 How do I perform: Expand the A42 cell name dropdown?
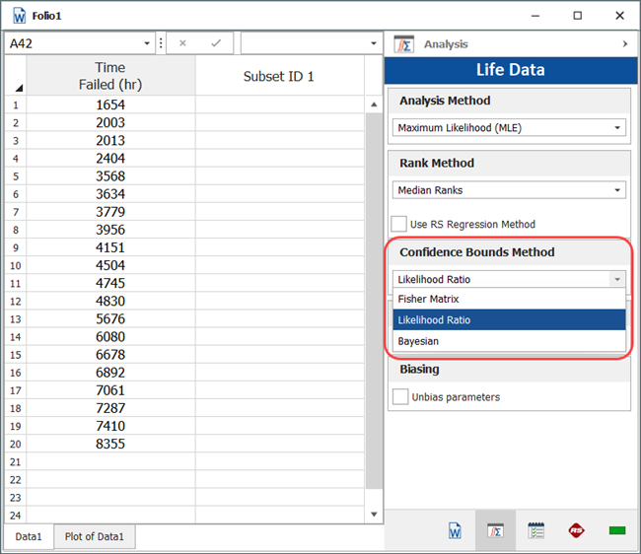(x=147, y=43)
